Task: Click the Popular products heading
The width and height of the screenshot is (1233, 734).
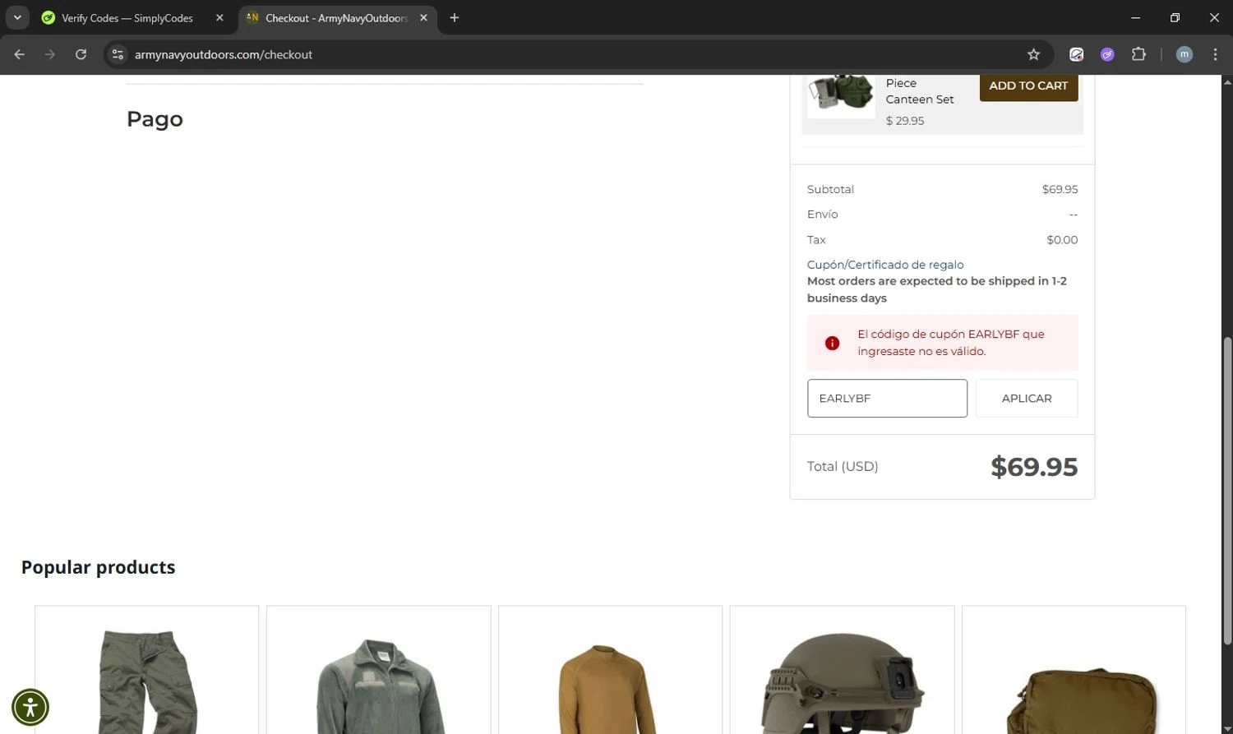Action: 98,567
